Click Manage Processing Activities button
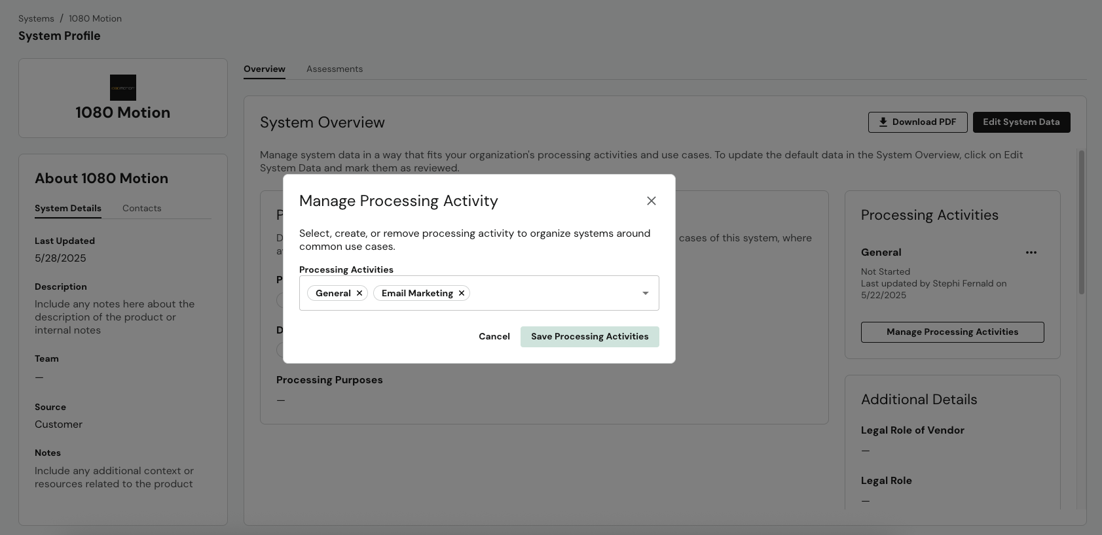This screenshot has width=1102, height=535. [x=953, y=332]
